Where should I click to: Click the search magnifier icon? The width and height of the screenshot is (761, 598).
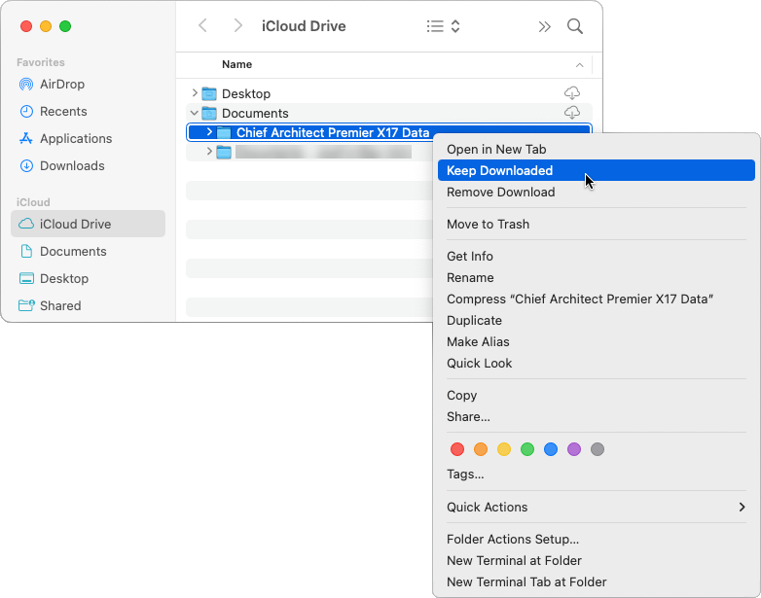pyautogui.click(x=575, y=26)
